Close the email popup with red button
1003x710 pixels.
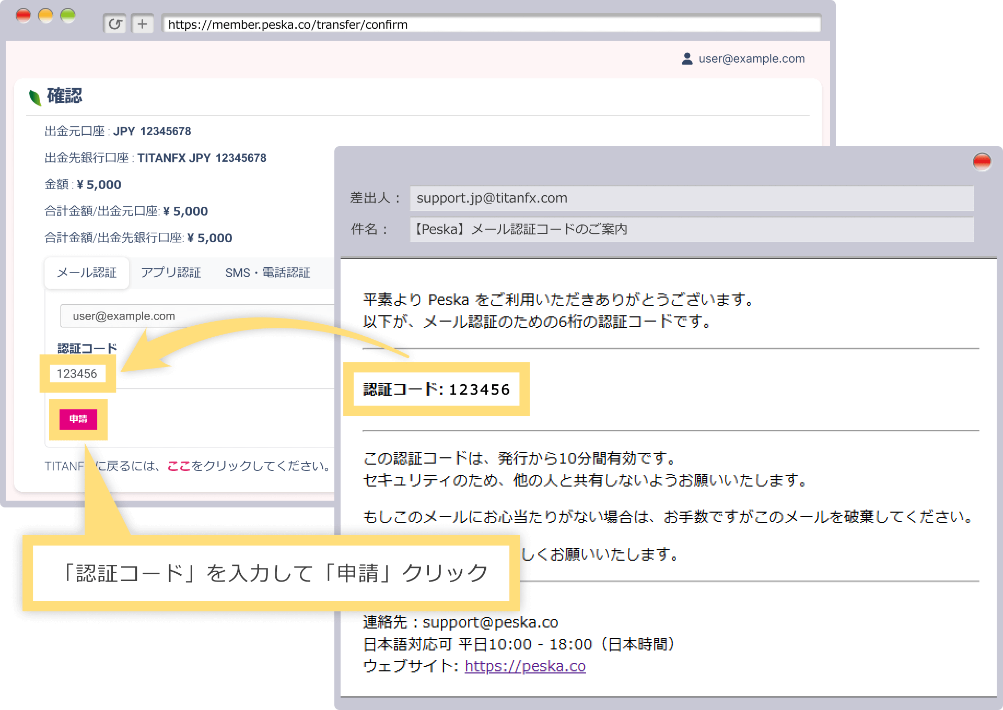click(x=982, y=162)
